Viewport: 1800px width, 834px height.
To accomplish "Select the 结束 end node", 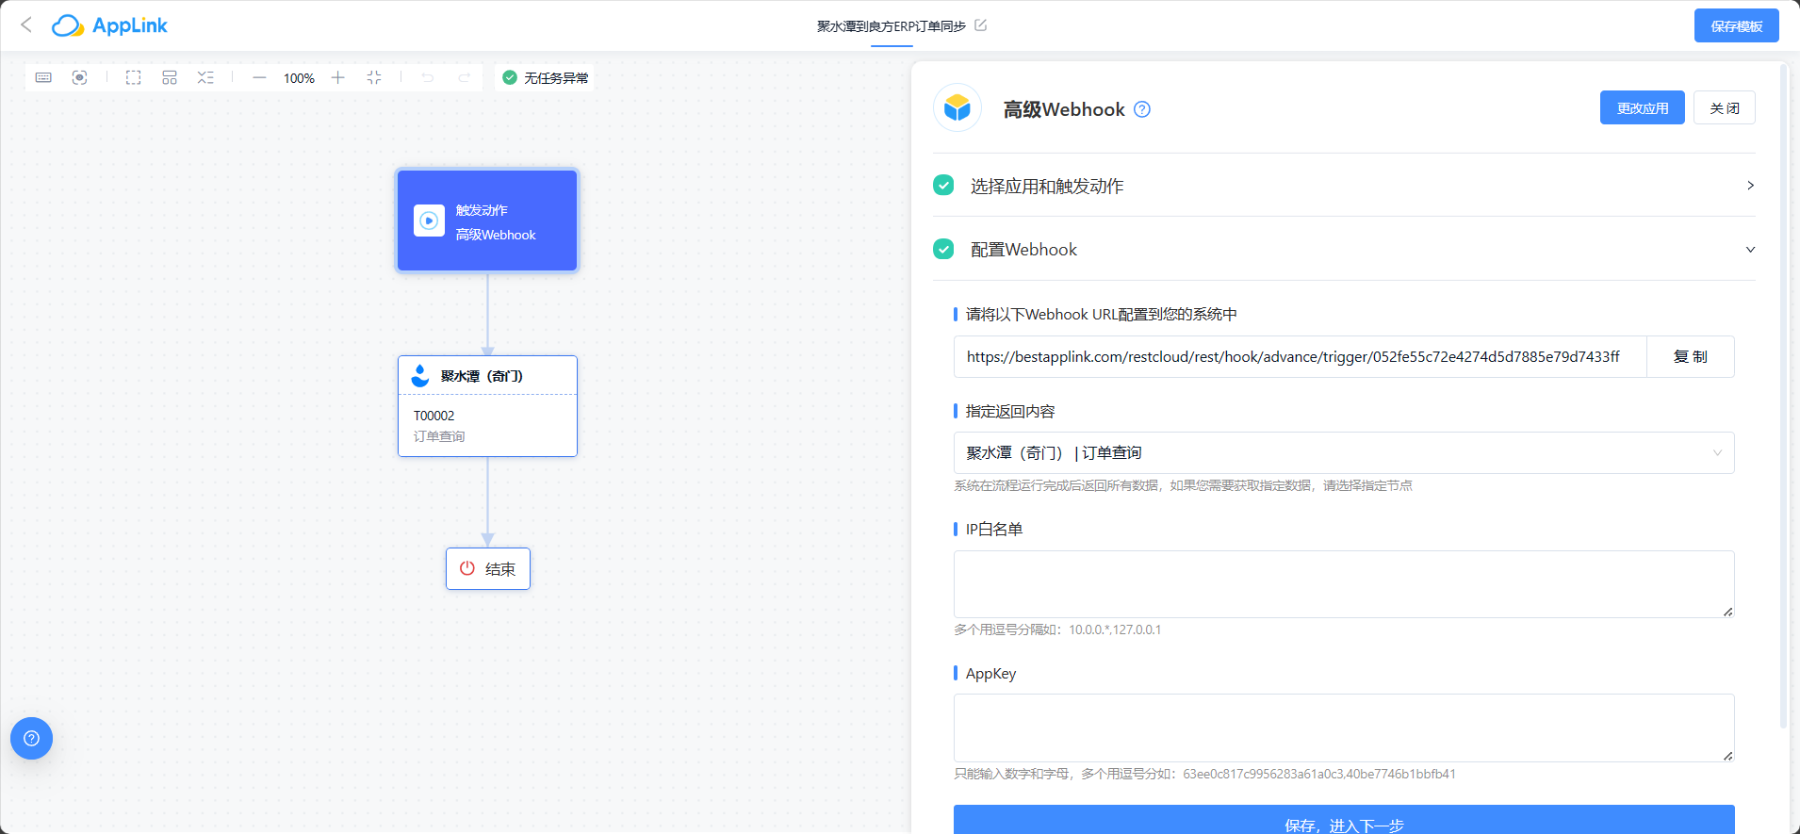I will [x=488, y=569].
